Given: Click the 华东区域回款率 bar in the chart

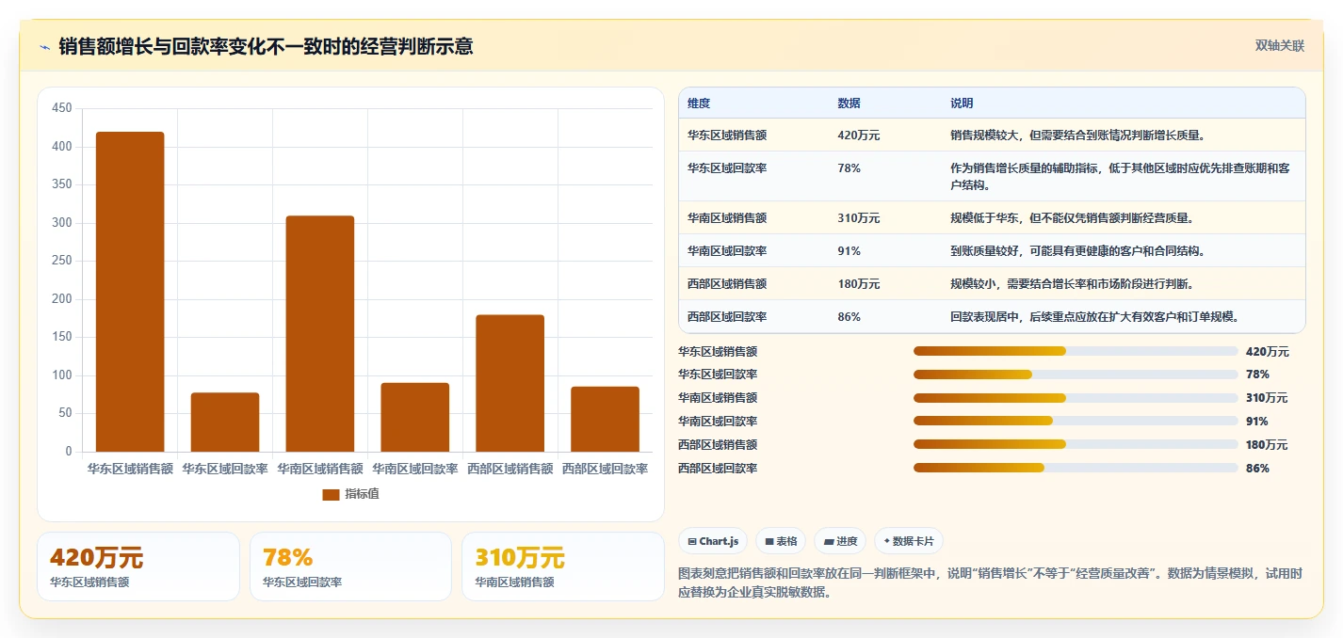Looking at the screenshot, I should tap(225, 423).
